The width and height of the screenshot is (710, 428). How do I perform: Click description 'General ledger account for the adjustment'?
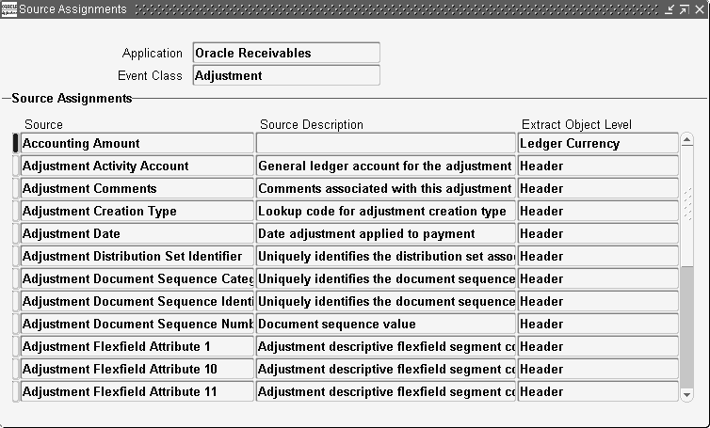[386, 166]
